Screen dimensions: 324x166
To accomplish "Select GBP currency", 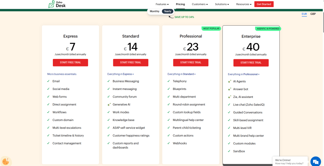I will pos(313,14).
